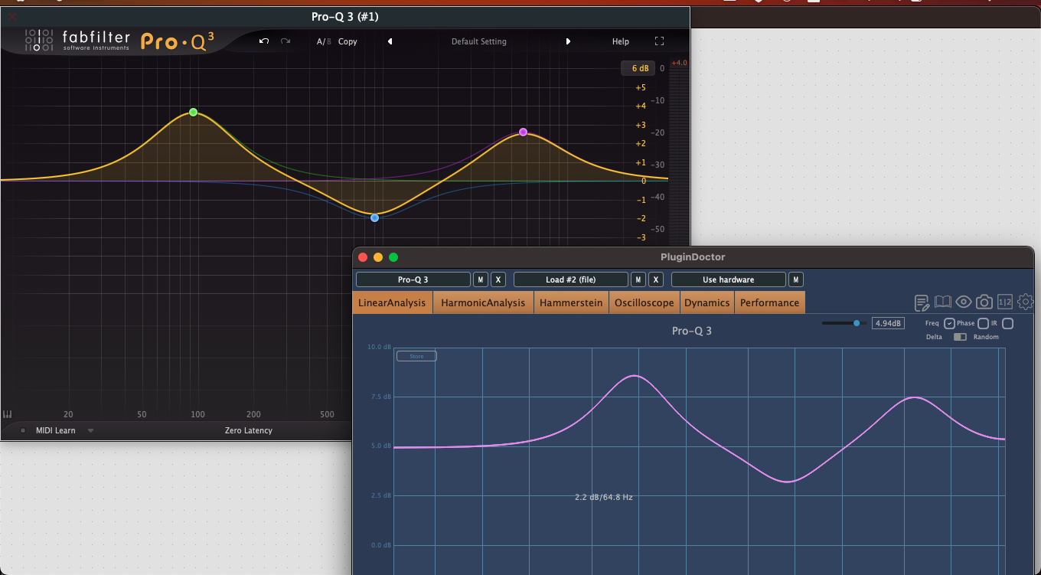Image resolution: width=1041 pixels, height=575 pixels.
Task: Click the Pro-Q 3 (#1) window title
Action: tap(345, 17)
